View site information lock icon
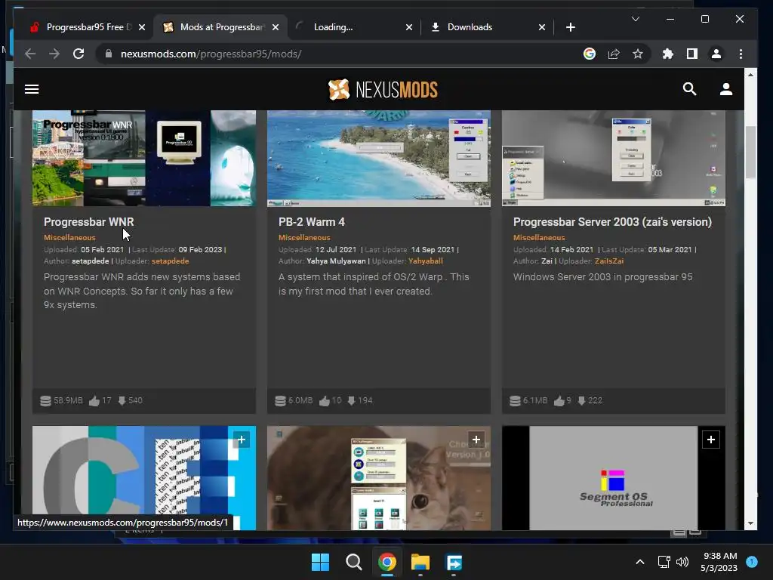This screenshot has height=580, width=773. [x=109, y=54]
